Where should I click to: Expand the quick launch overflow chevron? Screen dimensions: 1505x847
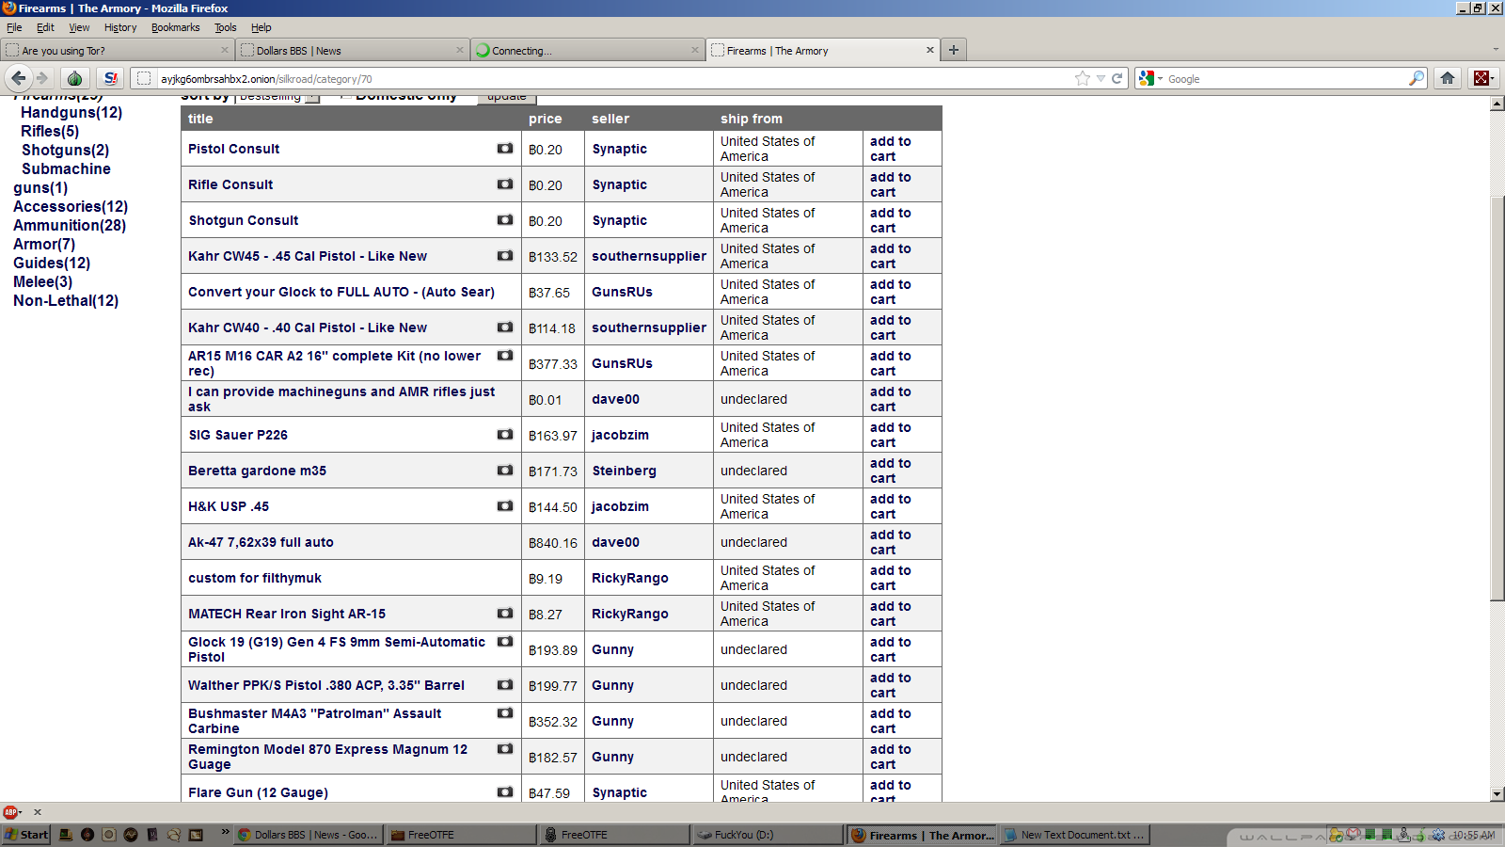(x=226, y=832)
